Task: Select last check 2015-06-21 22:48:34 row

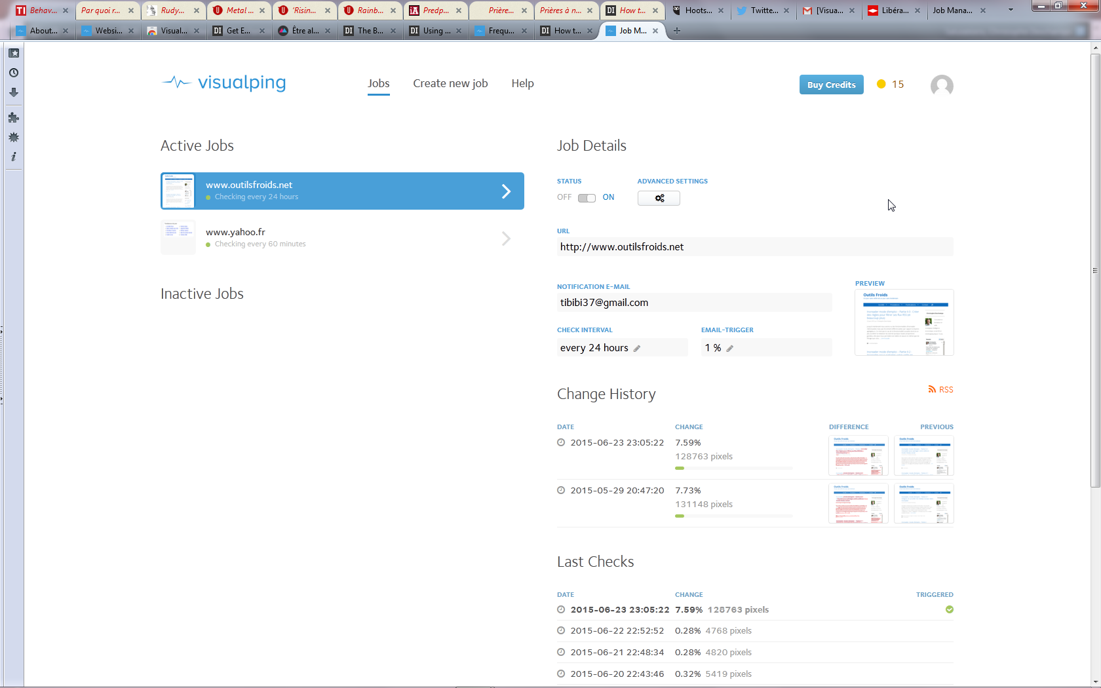Action: (x=755, y=653)
